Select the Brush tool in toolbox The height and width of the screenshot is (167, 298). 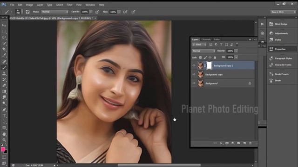(x=4, y=67)
